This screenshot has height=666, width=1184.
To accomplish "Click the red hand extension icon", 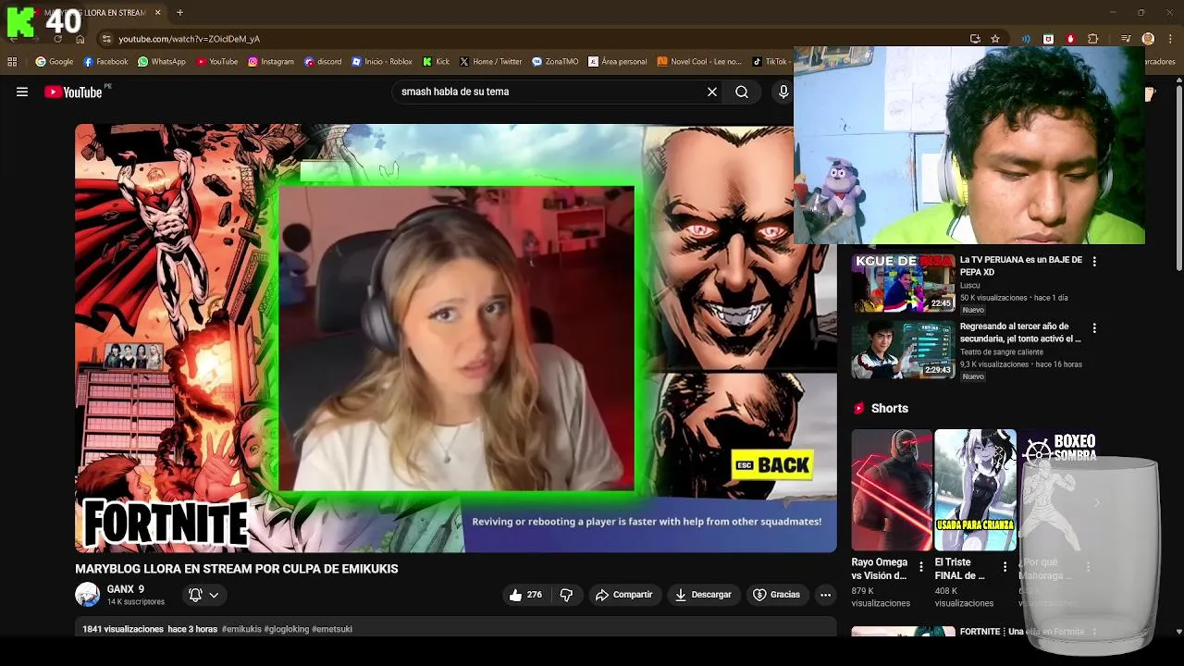I will [x=1070, y=39].
